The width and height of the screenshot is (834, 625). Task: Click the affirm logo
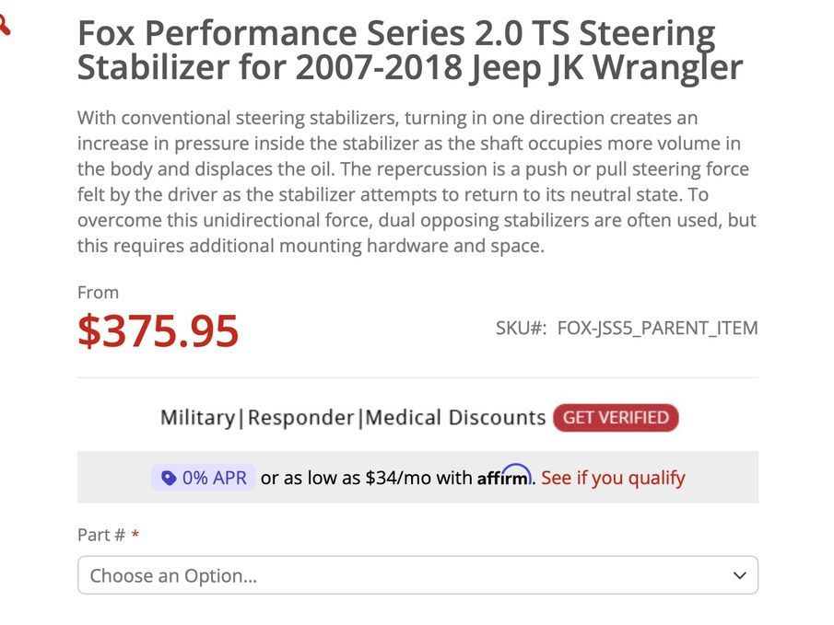[504, 475]
